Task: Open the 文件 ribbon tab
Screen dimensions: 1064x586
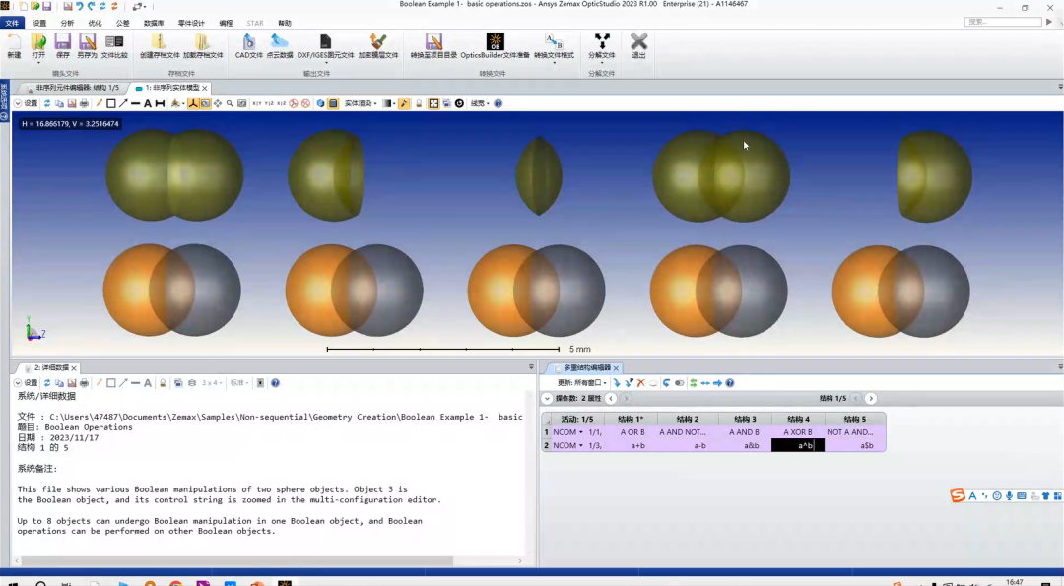Action: 12,23
